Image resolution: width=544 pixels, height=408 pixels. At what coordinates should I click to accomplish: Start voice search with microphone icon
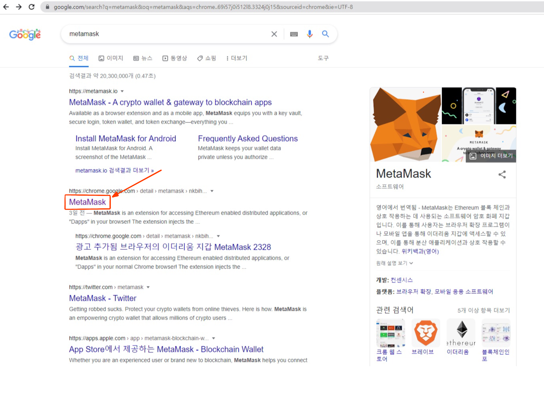(x=310, y=34)
